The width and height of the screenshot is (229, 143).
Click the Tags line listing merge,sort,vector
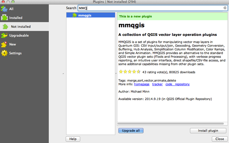pos(147,81)
